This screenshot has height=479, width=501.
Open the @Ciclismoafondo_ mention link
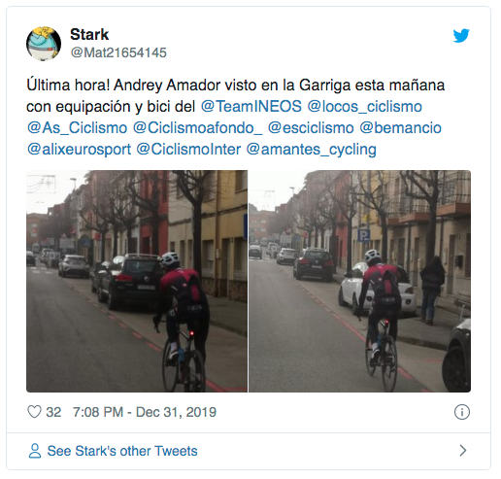click(x=197, y=128)
